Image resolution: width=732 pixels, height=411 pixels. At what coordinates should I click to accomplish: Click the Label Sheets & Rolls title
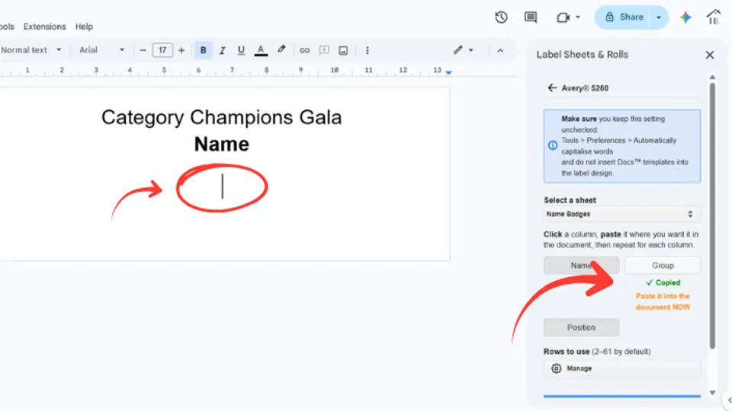[x=582, y=55]
